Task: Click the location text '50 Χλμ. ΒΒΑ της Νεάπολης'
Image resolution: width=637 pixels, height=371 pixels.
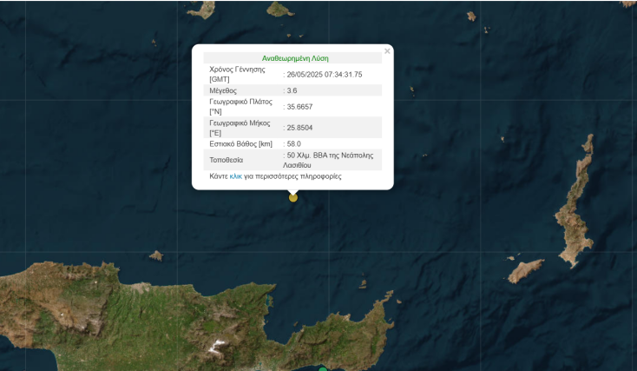Action: click(330, 155)
